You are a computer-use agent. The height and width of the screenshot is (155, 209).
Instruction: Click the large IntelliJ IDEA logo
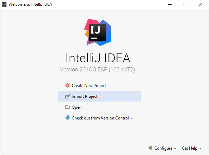[x=98, y=32]
